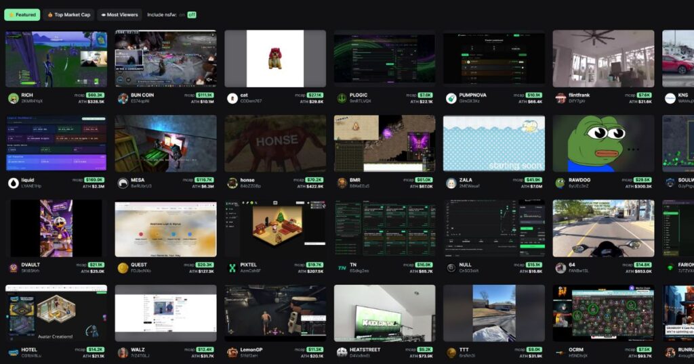Set the nsfw filter to off
Viewport: 694px width, 364px height.
pyautogui.click(x=192, y=14)
